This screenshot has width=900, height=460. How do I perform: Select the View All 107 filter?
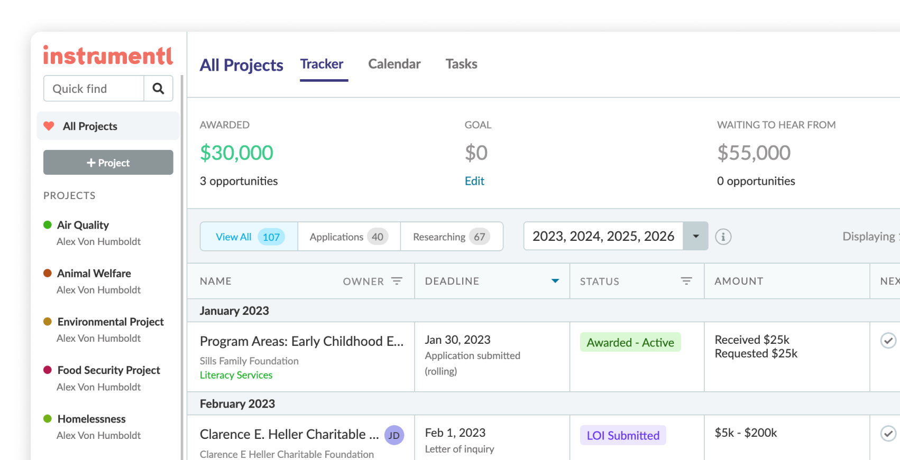(x=249, y=237)
